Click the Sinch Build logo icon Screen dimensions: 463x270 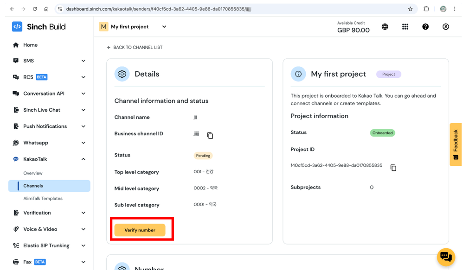[17, 26]
